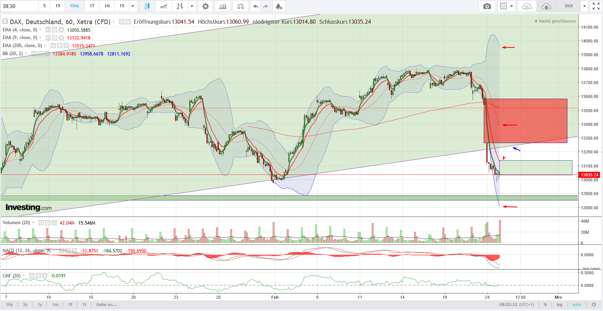Screen dimensions: 603x311
Task: Open chart settings gear
Action: point(205,6)
